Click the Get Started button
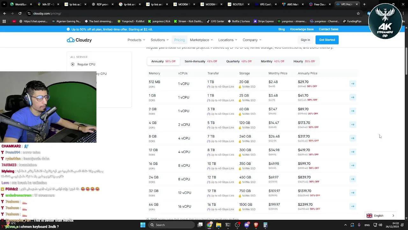Image resolution: width=408 pixels, height=230 pixels. pos(327,40)
